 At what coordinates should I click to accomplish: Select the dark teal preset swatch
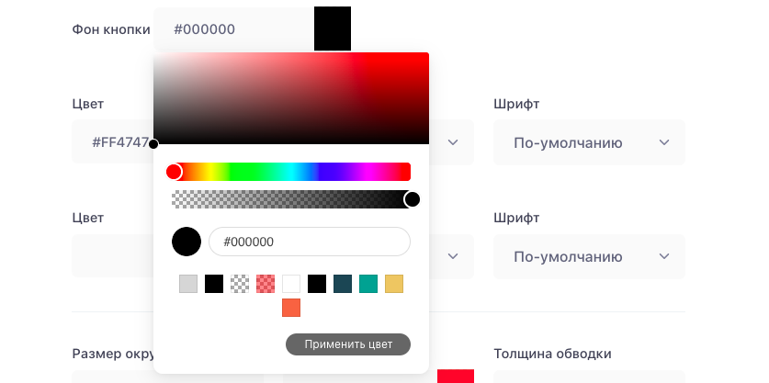[343, 284]
